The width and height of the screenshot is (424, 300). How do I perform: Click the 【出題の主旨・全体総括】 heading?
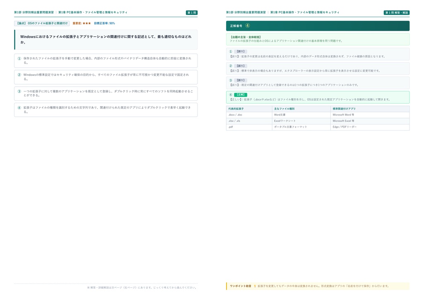[246, 37]
